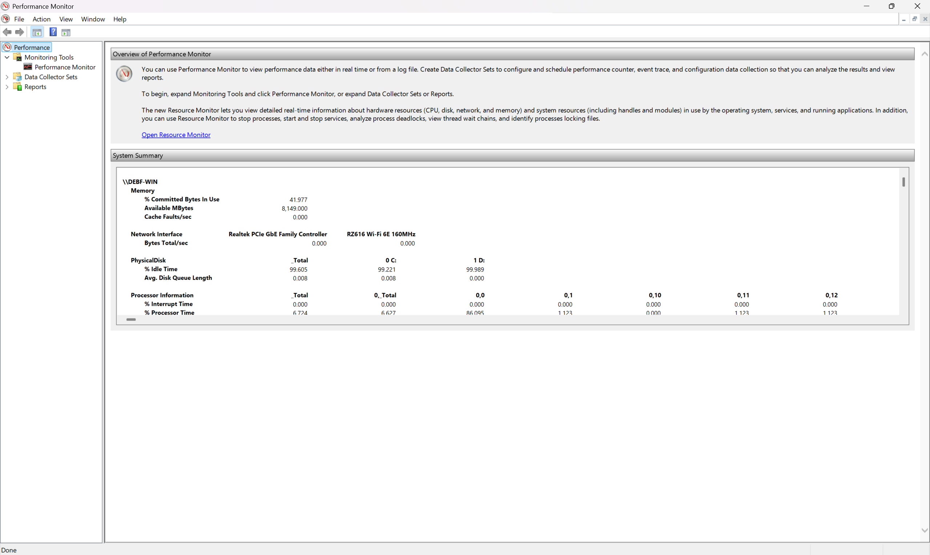Expand the Data Collector Sets node
The height and width of the screenshot is (555, 930).
(x=7, y=77)
